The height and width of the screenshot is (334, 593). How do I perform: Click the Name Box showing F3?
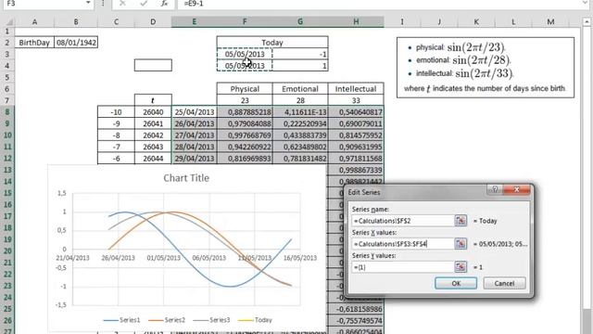coord(44,4)
